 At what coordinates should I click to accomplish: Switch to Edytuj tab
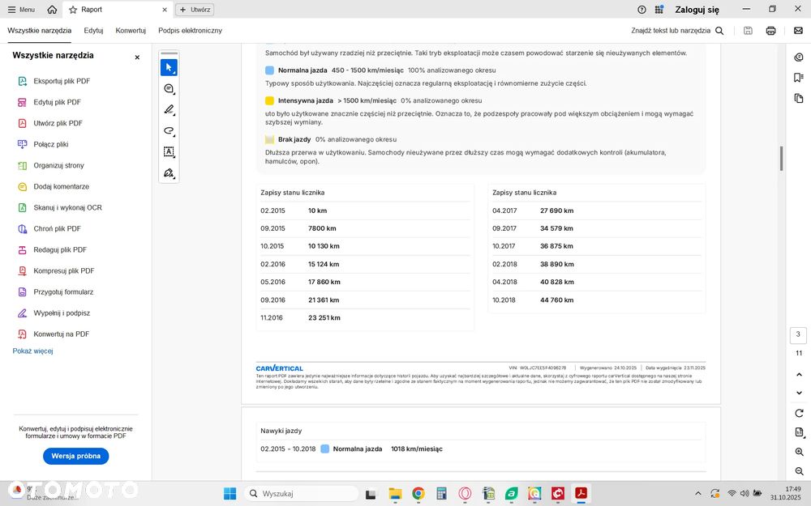93,31
